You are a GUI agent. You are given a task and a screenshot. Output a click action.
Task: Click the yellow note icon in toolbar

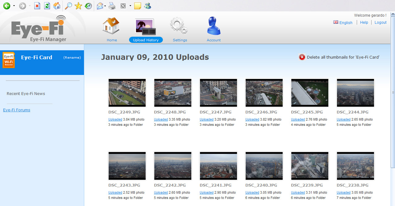[x=138, y=6]
